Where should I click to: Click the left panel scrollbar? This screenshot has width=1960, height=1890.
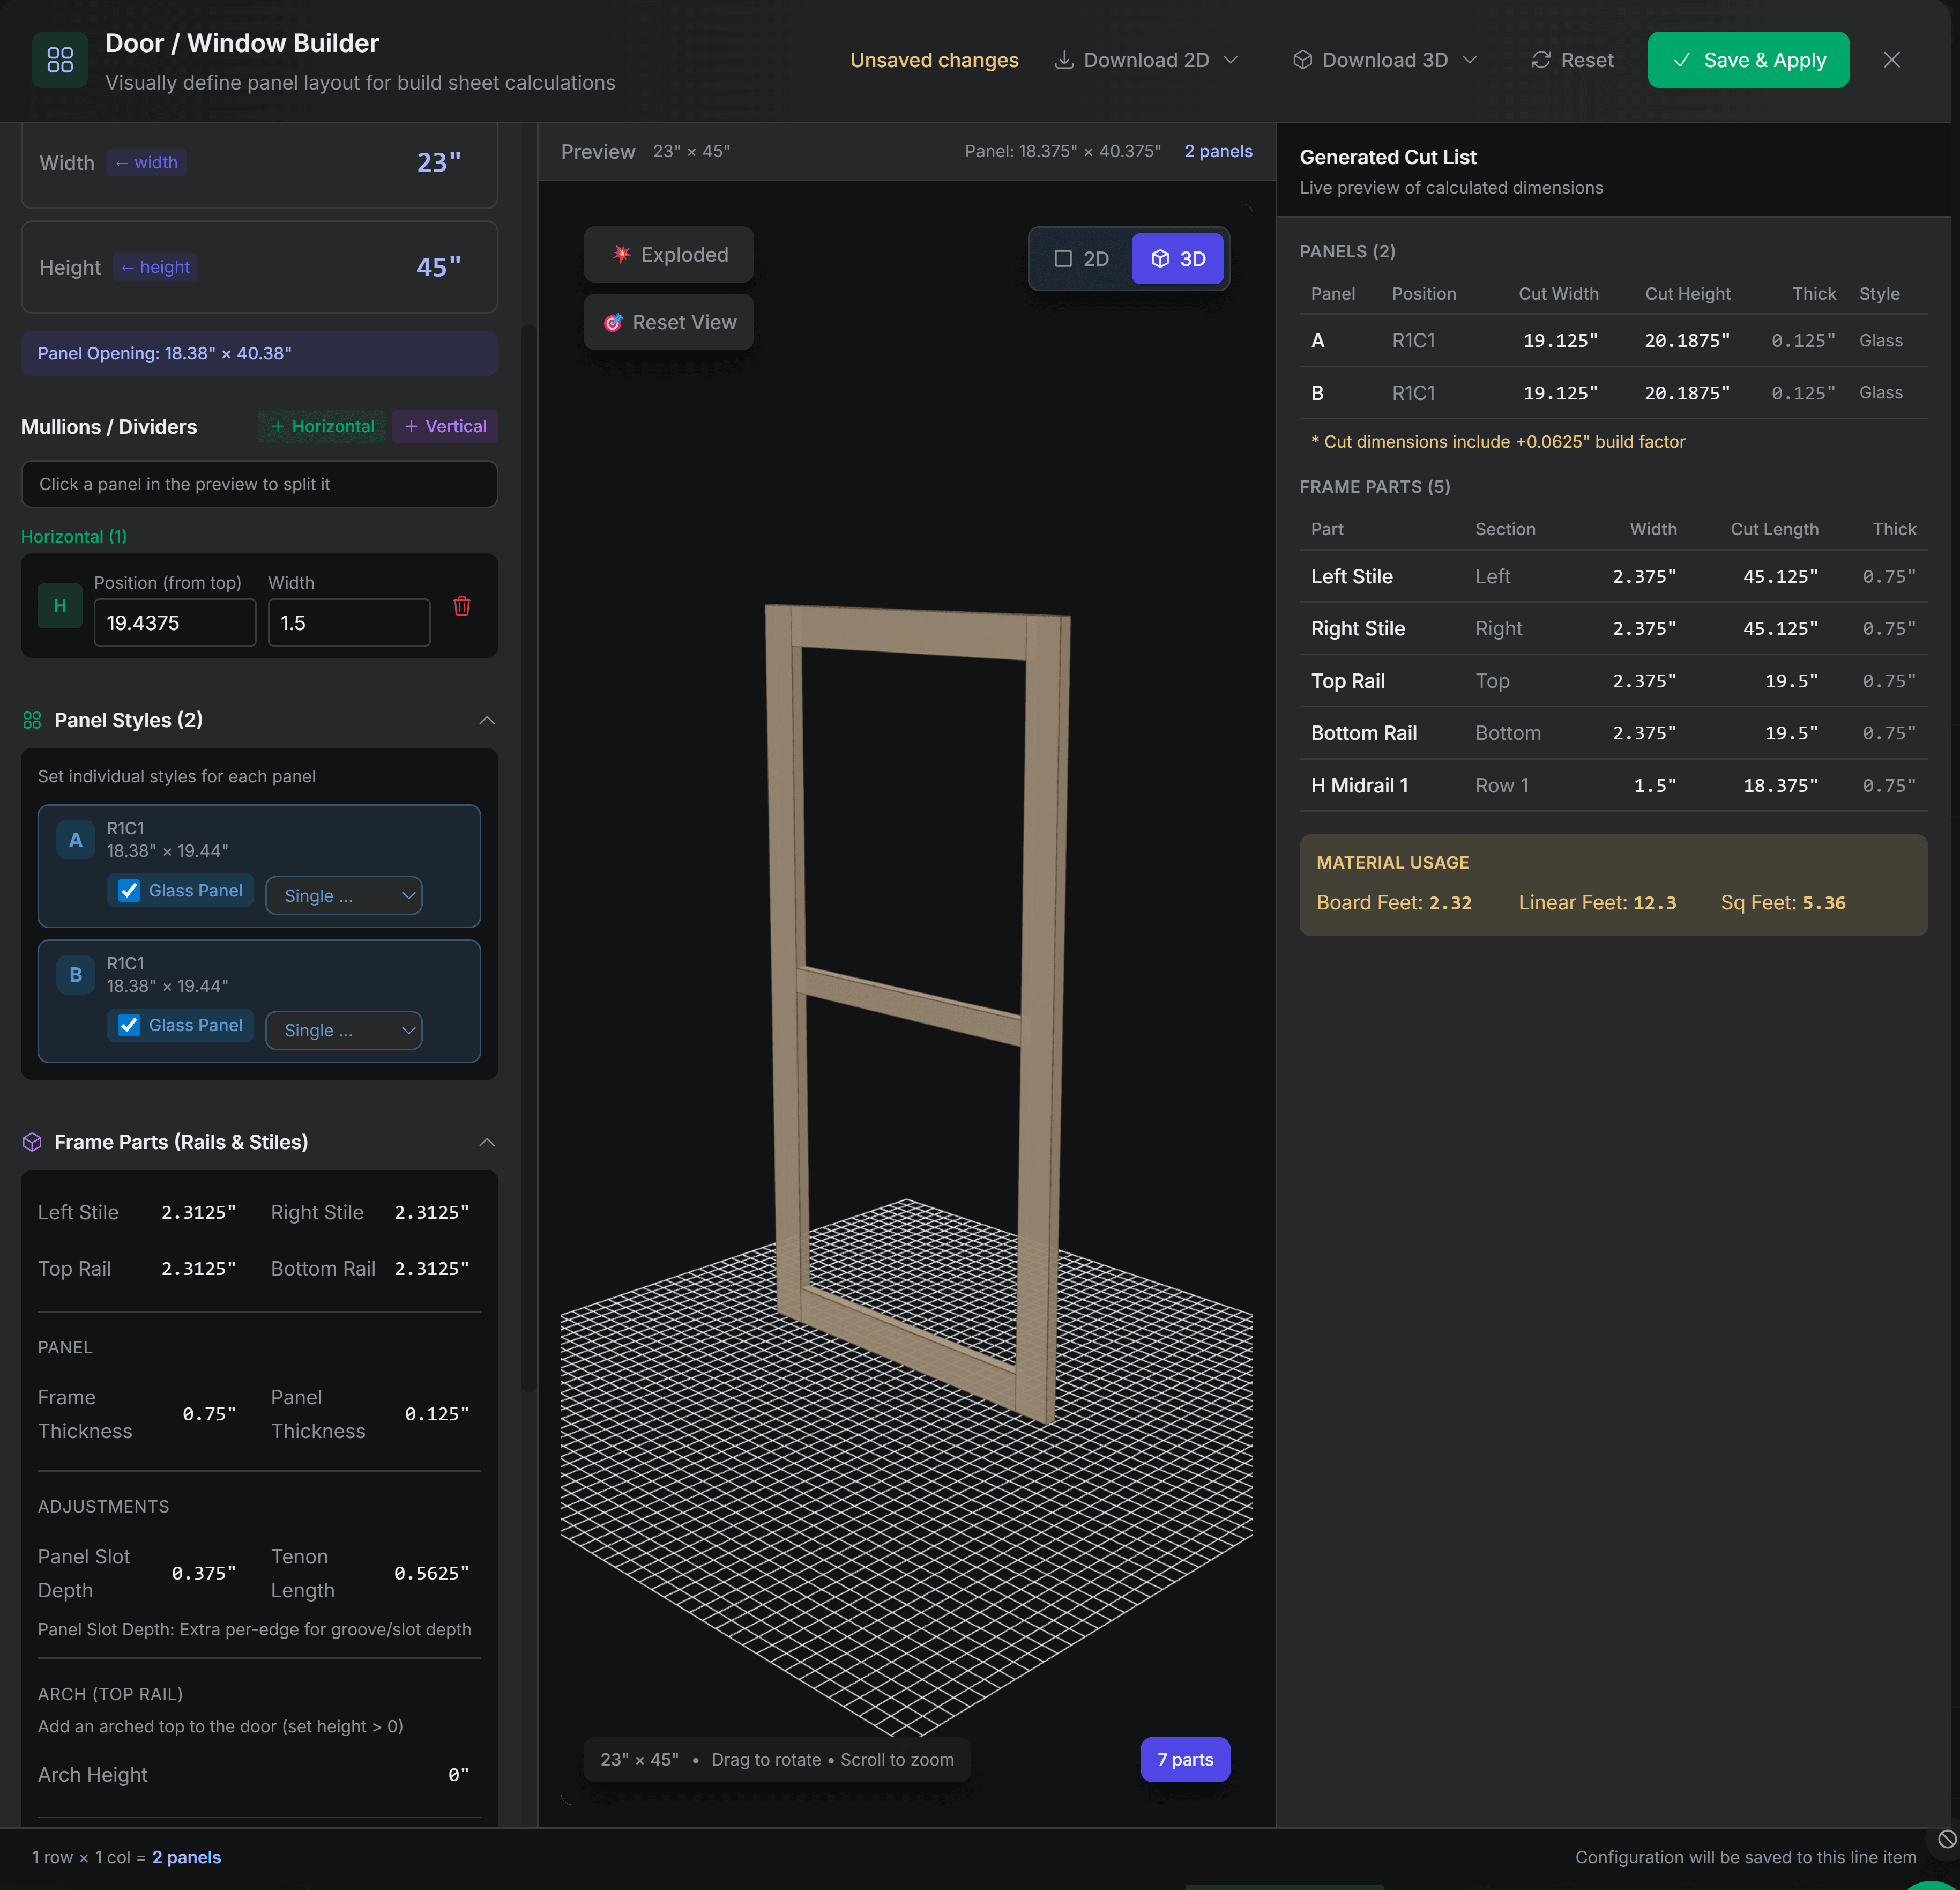tap(528, 856)
